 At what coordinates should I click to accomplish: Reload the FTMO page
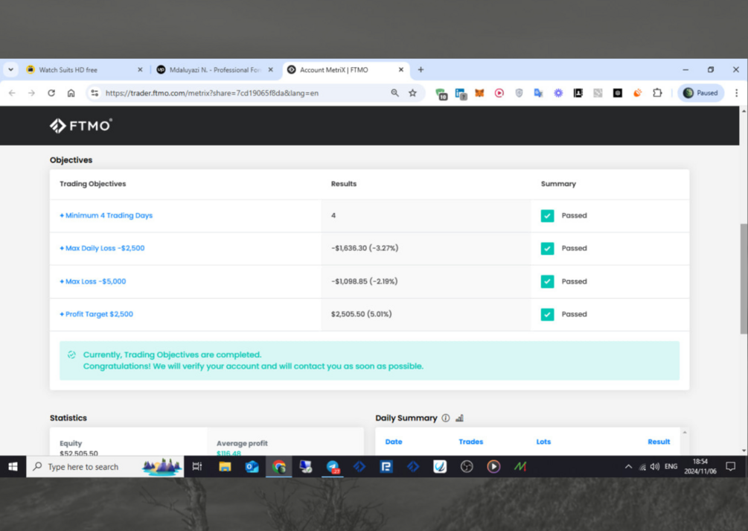click(x=51, y=93)
